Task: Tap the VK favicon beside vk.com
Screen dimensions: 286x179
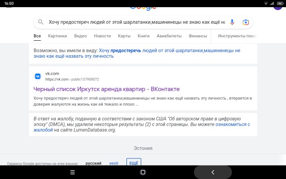Action: (38, 76)
